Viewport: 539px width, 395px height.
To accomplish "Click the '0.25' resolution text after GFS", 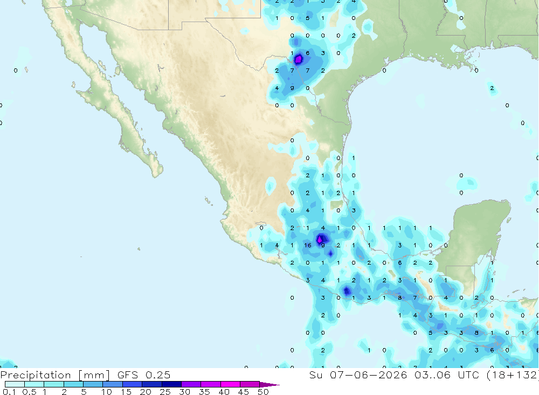I will click(x=158, y=375).
